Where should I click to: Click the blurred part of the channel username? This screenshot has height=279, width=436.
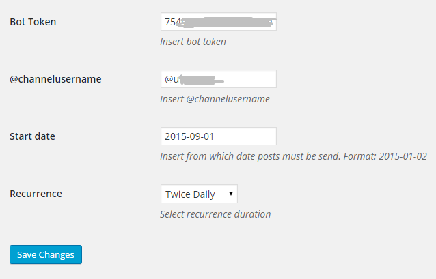click(202, 80)
